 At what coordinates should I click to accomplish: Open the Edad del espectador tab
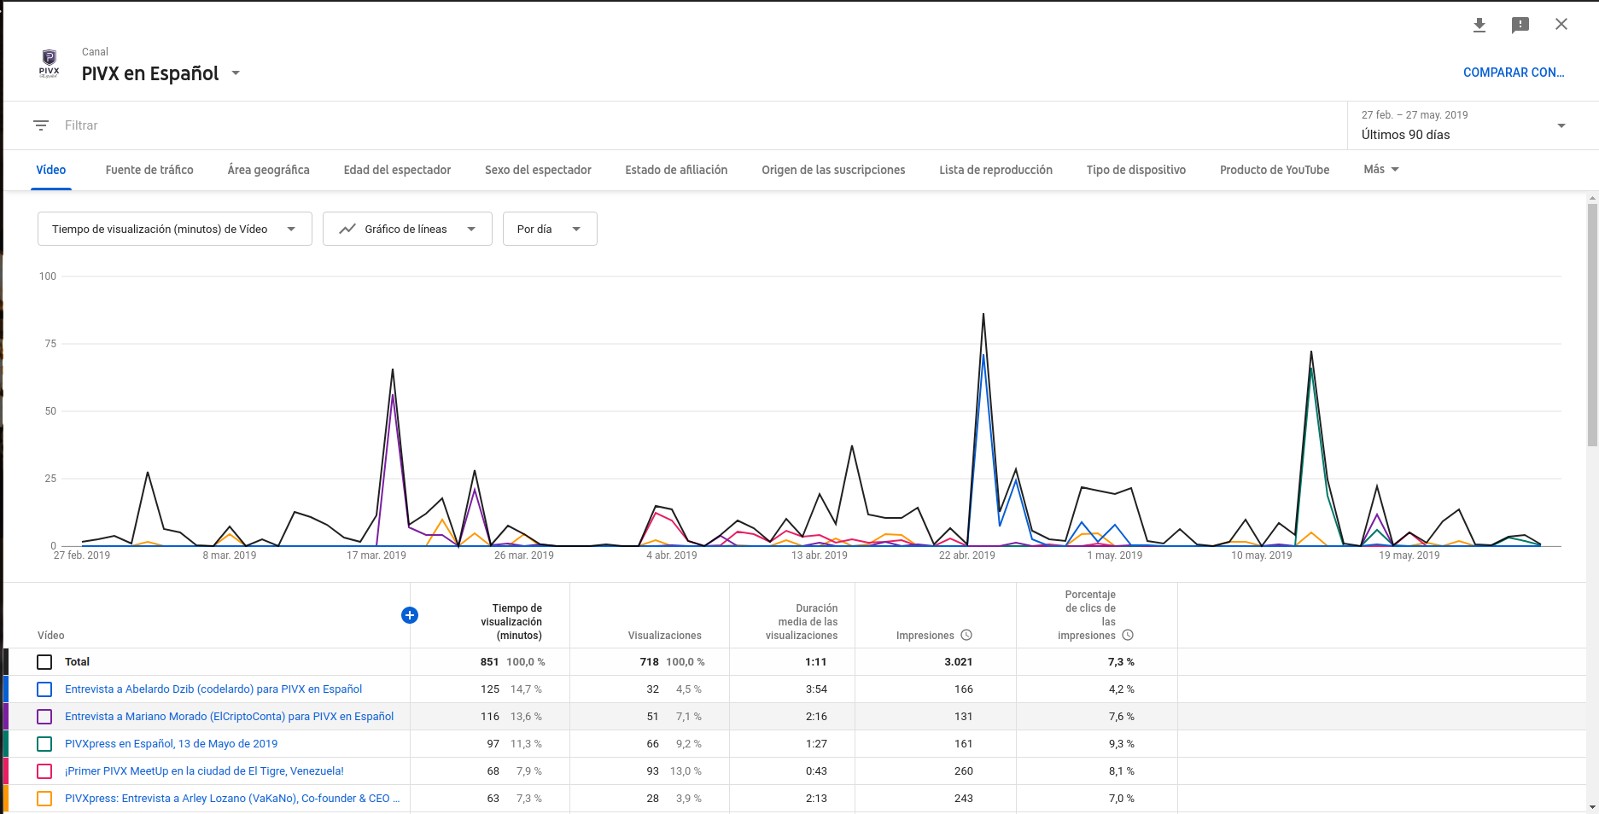click(397, 170)
